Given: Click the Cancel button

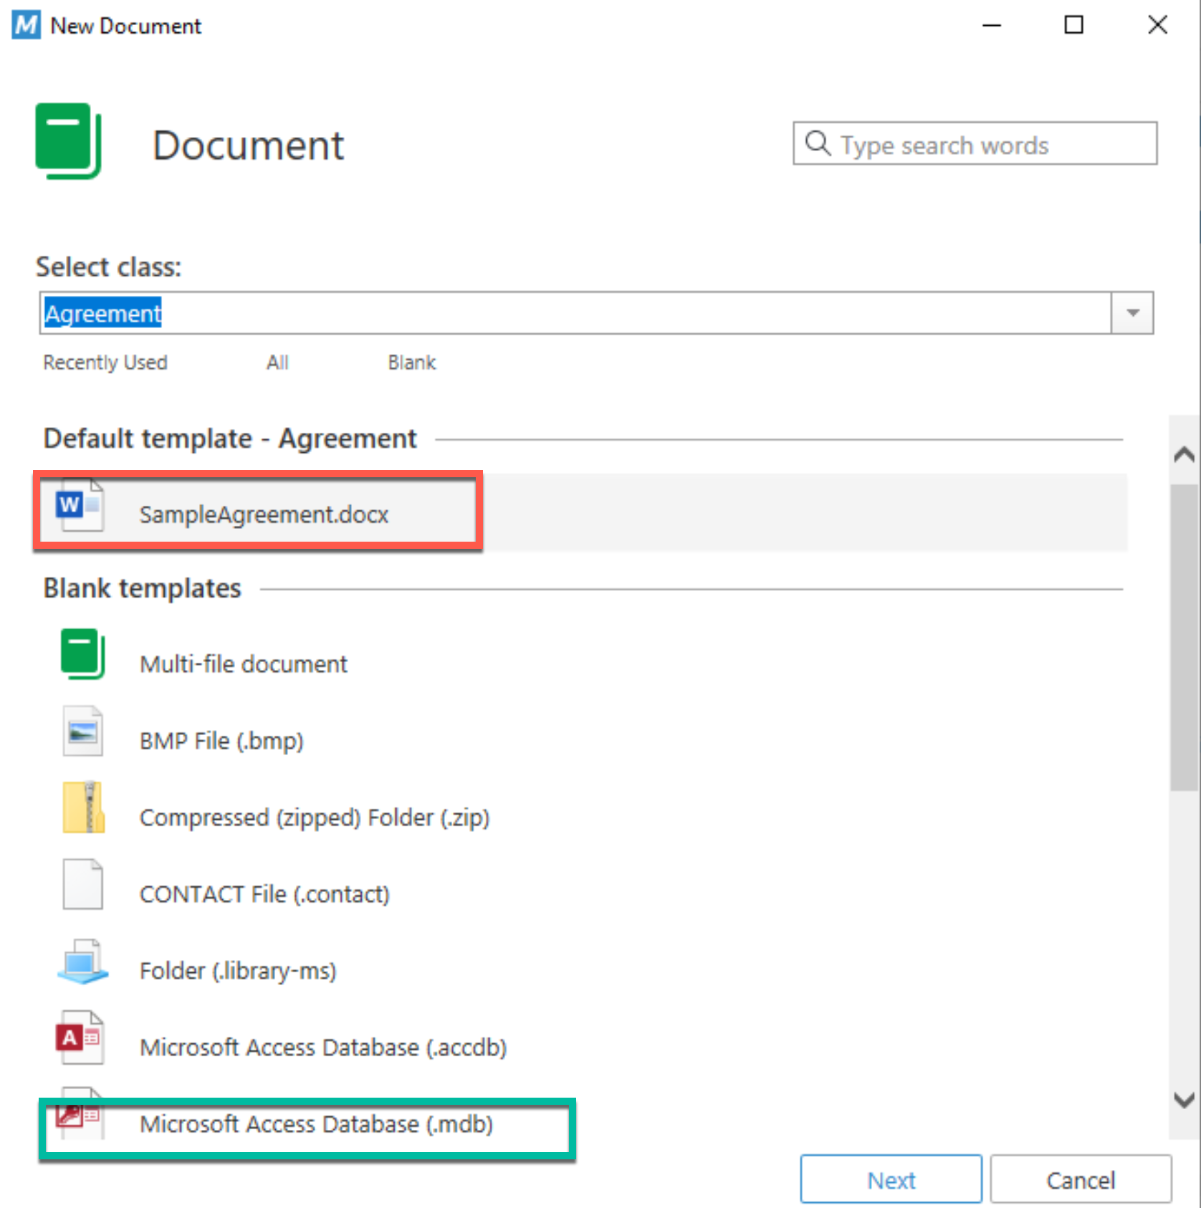Looking at the screenshot, I should point(1081,1179).
